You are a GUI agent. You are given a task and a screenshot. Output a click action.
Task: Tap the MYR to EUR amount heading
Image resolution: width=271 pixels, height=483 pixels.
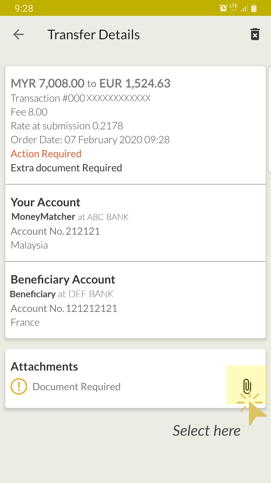(91, 83)
